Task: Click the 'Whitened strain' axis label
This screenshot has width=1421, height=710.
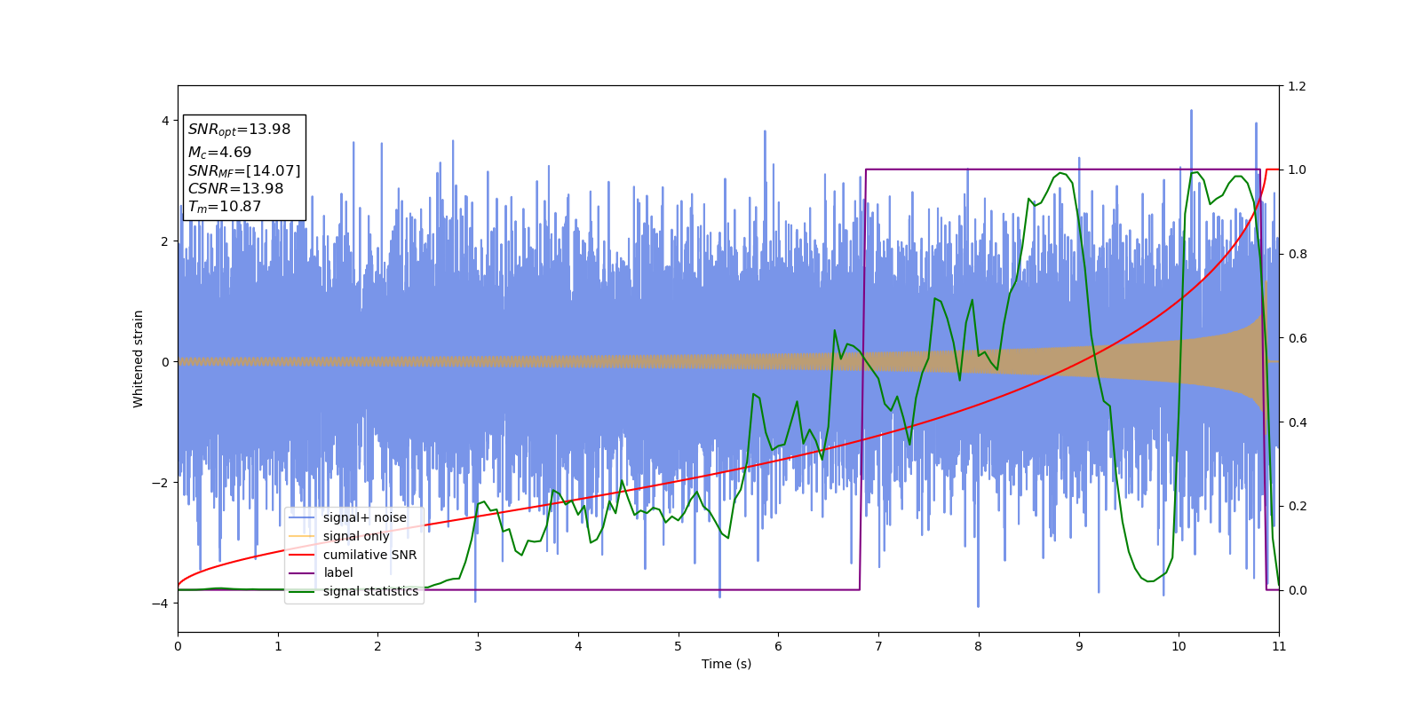Action: click(139, 359)
